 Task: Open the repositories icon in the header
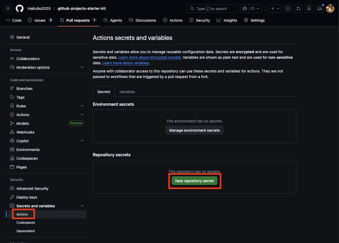(309, 8)
